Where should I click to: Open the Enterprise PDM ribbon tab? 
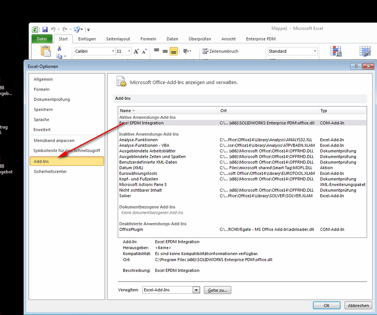click(x=261, y=39)
